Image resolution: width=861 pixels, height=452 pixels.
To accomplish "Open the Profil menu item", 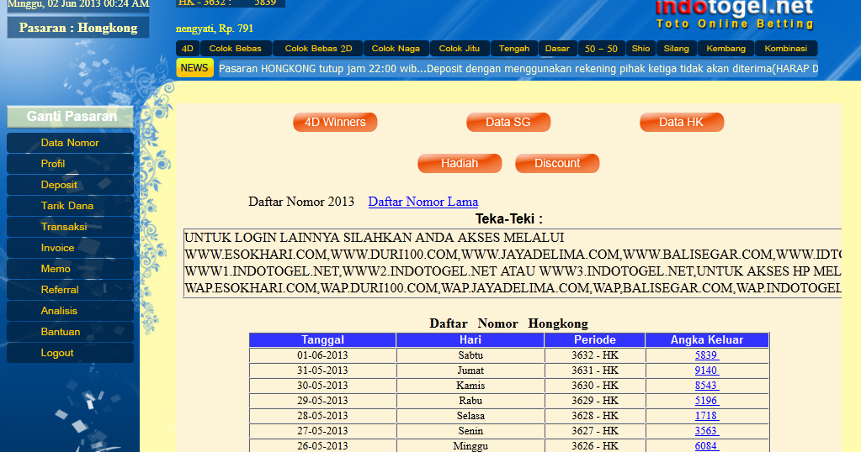I will click(71, 164).
